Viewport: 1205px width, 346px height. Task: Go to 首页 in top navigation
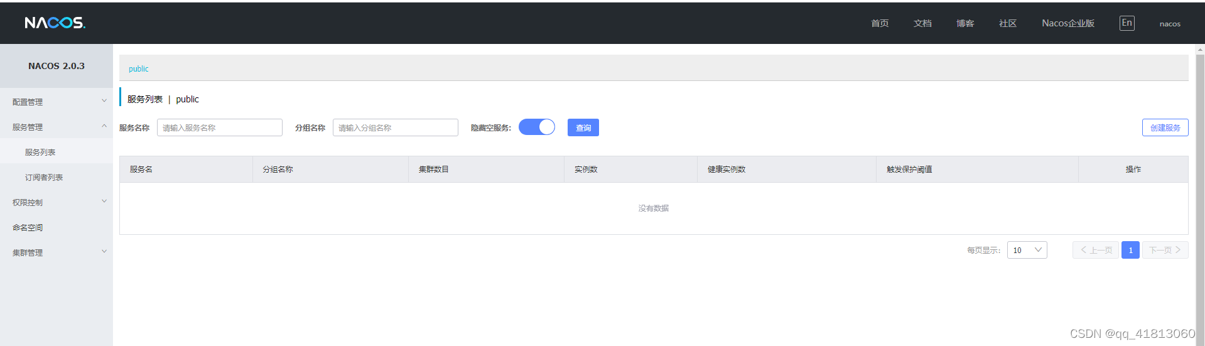880,23
